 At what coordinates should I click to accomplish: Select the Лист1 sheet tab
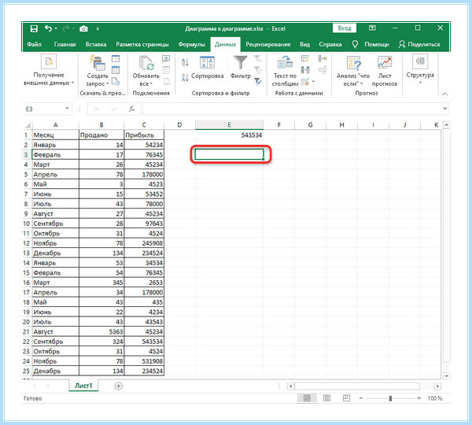[x=83, y=386]
